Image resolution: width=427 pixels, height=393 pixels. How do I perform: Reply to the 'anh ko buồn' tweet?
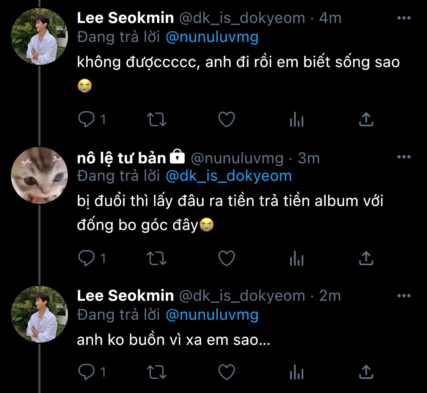tap(86, 372)
